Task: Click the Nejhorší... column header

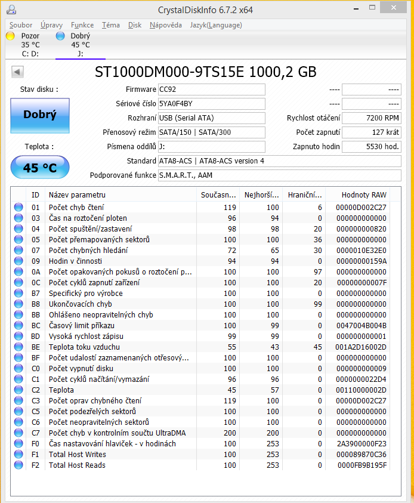Action: [x=261, y=195]
